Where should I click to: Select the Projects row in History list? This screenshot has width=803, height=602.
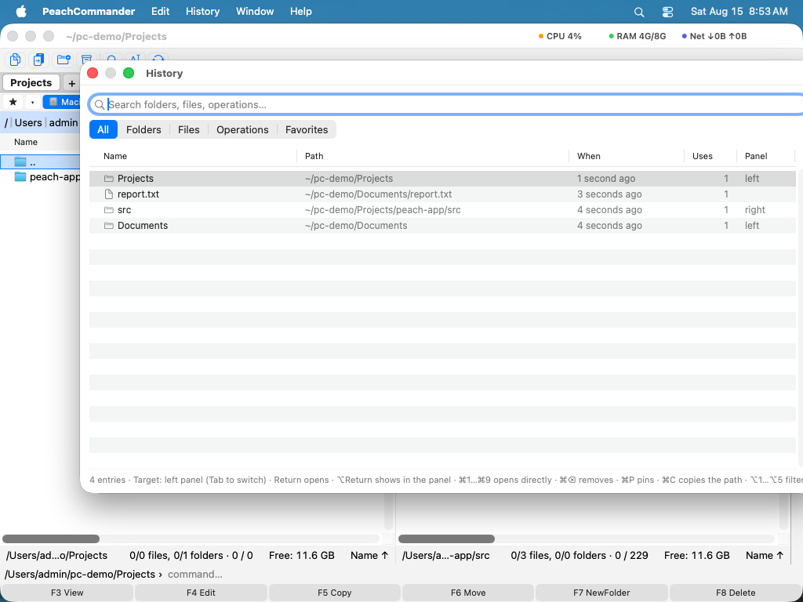(x=442, y=178)
